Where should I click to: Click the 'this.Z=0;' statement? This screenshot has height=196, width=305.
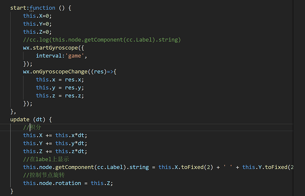point(38,31)
